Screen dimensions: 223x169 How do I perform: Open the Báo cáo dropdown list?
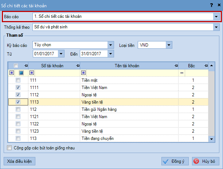point(216,17)
